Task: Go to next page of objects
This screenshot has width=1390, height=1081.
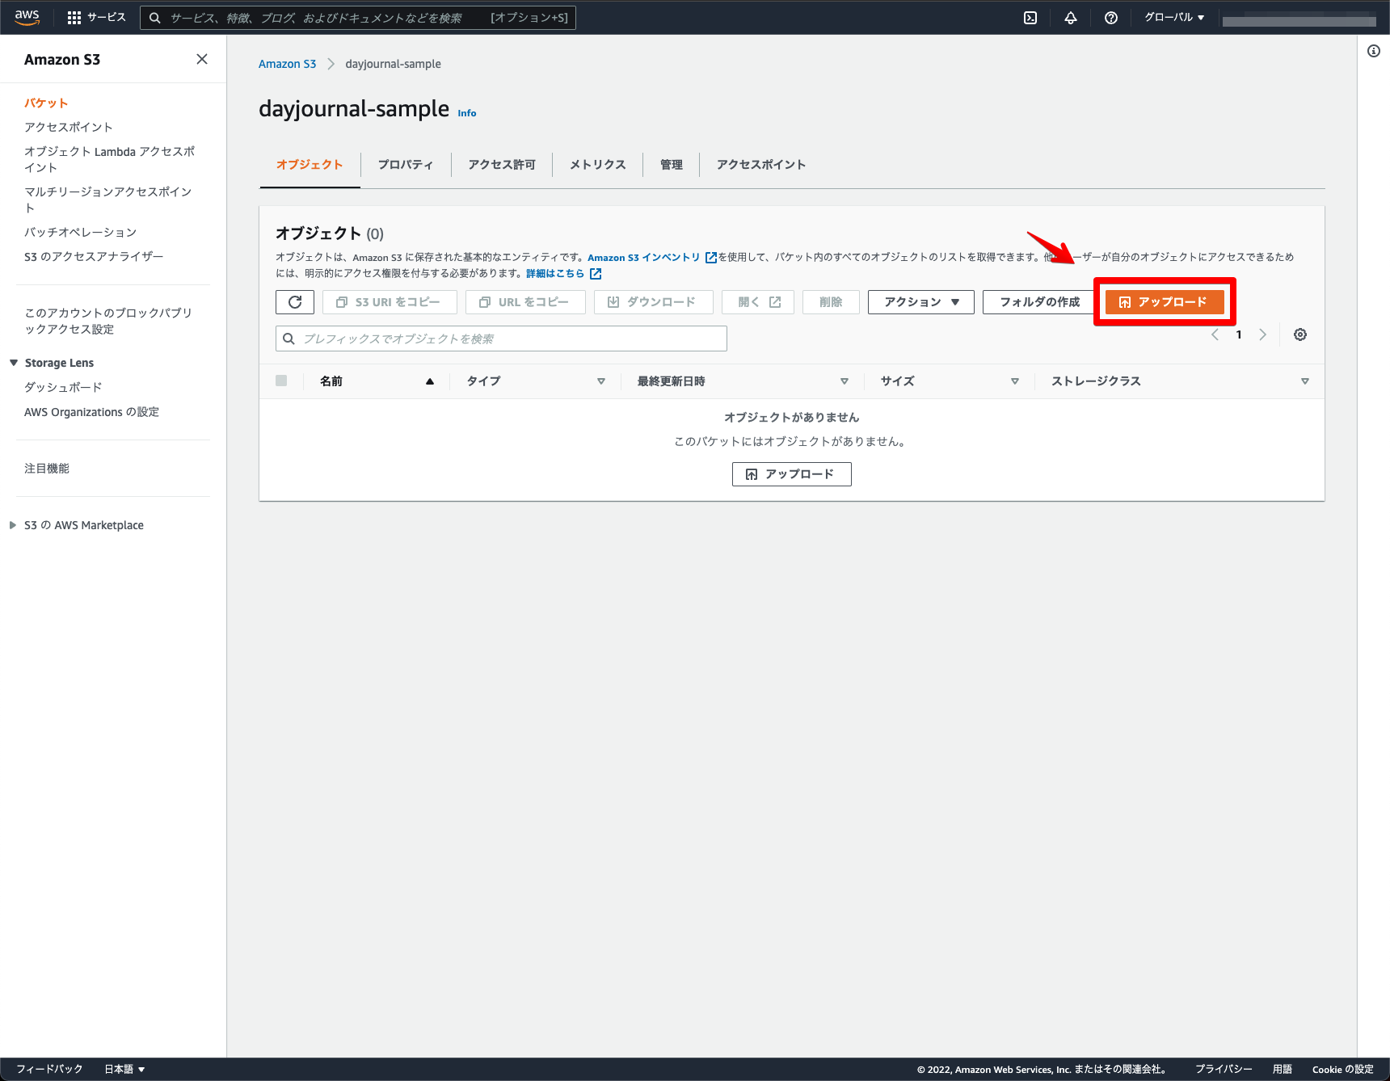Action: 1262,334
